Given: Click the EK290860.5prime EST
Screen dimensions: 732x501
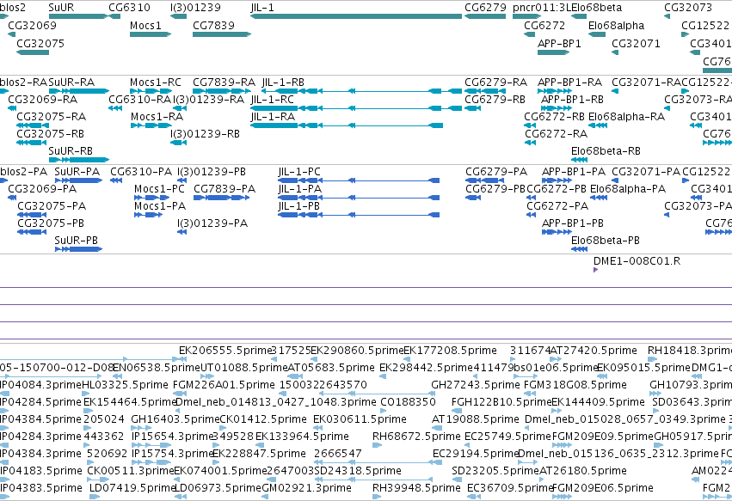Looking at the screenshot, I should 357,351.
